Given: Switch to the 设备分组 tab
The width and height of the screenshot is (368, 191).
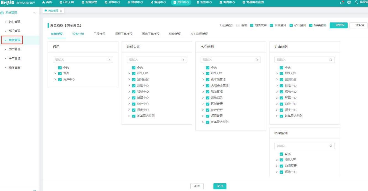Looking at the screenshot, I should pos(78,34).
